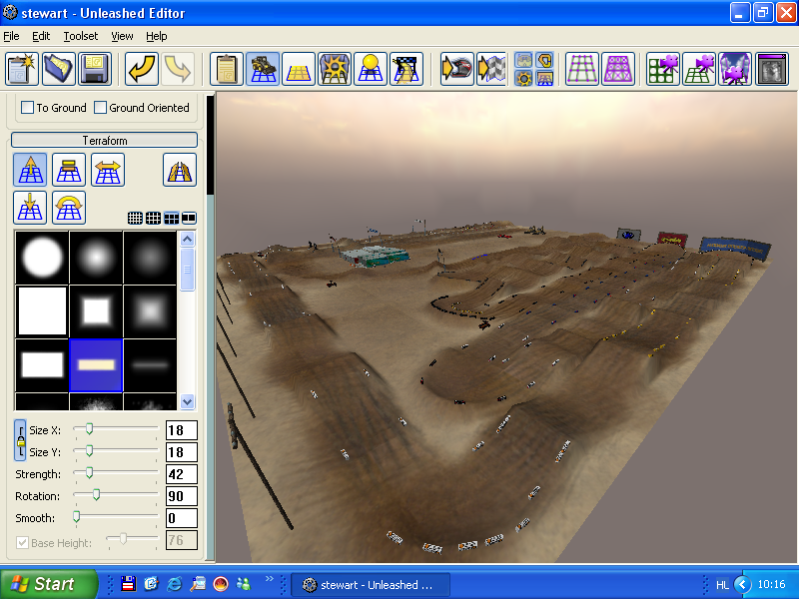Click the Windows Start button
The image size is (799, 599).
click(48, 584)
